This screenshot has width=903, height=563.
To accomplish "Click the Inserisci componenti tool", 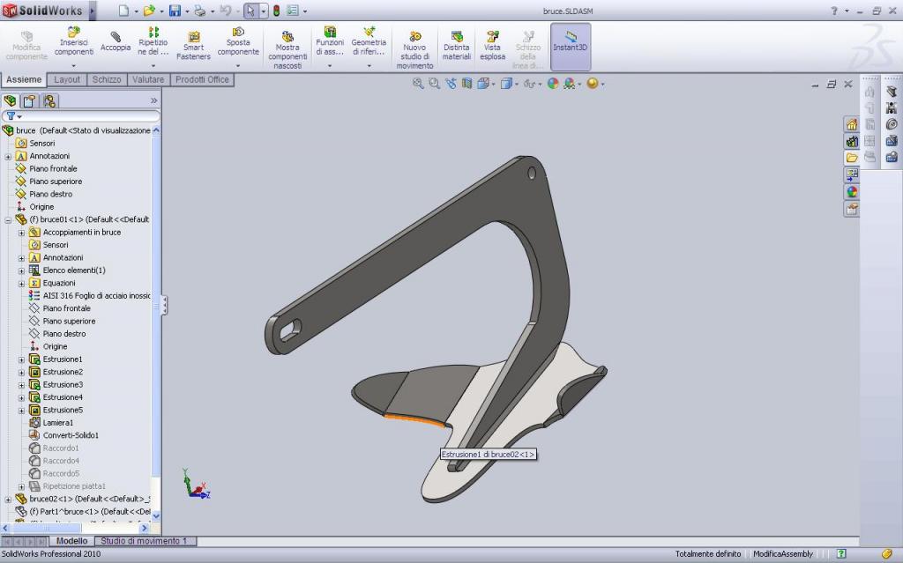I will [x=74, y=41].
